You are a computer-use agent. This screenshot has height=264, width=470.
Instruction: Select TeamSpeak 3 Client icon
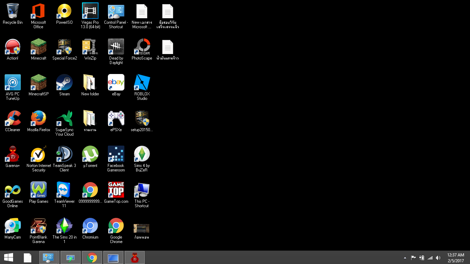click(x=64, y=154)
